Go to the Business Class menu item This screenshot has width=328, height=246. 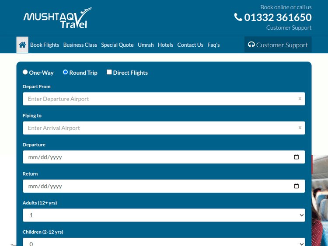[80, 45]
